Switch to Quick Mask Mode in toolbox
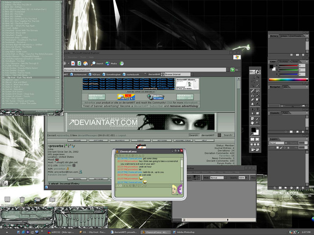The image size is (314, 235). [x=257, y=139]
